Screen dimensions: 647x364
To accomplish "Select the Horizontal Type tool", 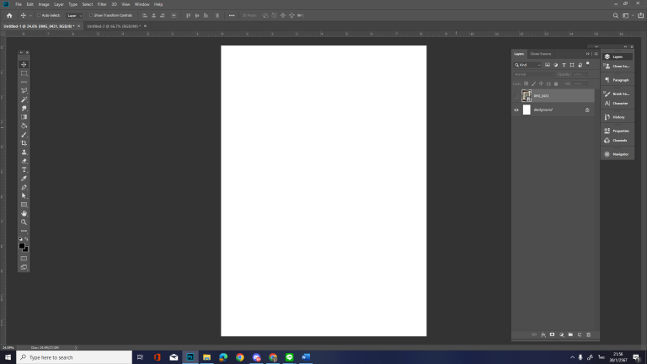I will (x=24, y=169).
